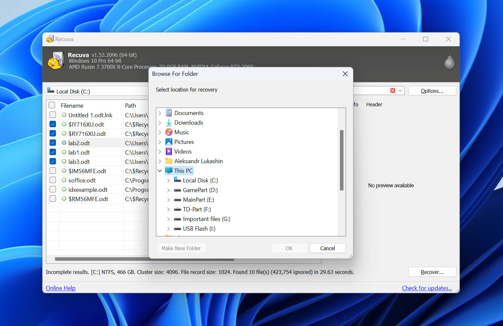This screenshot has height=326, width=503.
Task: Check the $IM56MFE.odt checkbox
Action: point(53,171)
